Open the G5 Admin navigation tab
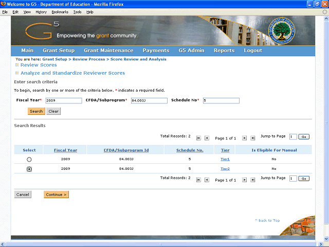This screenshot has width=329, height=247. coord(192,50)
